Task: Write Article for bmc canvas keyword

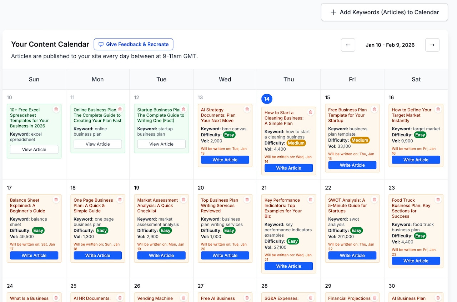Action: click(225, 160)
